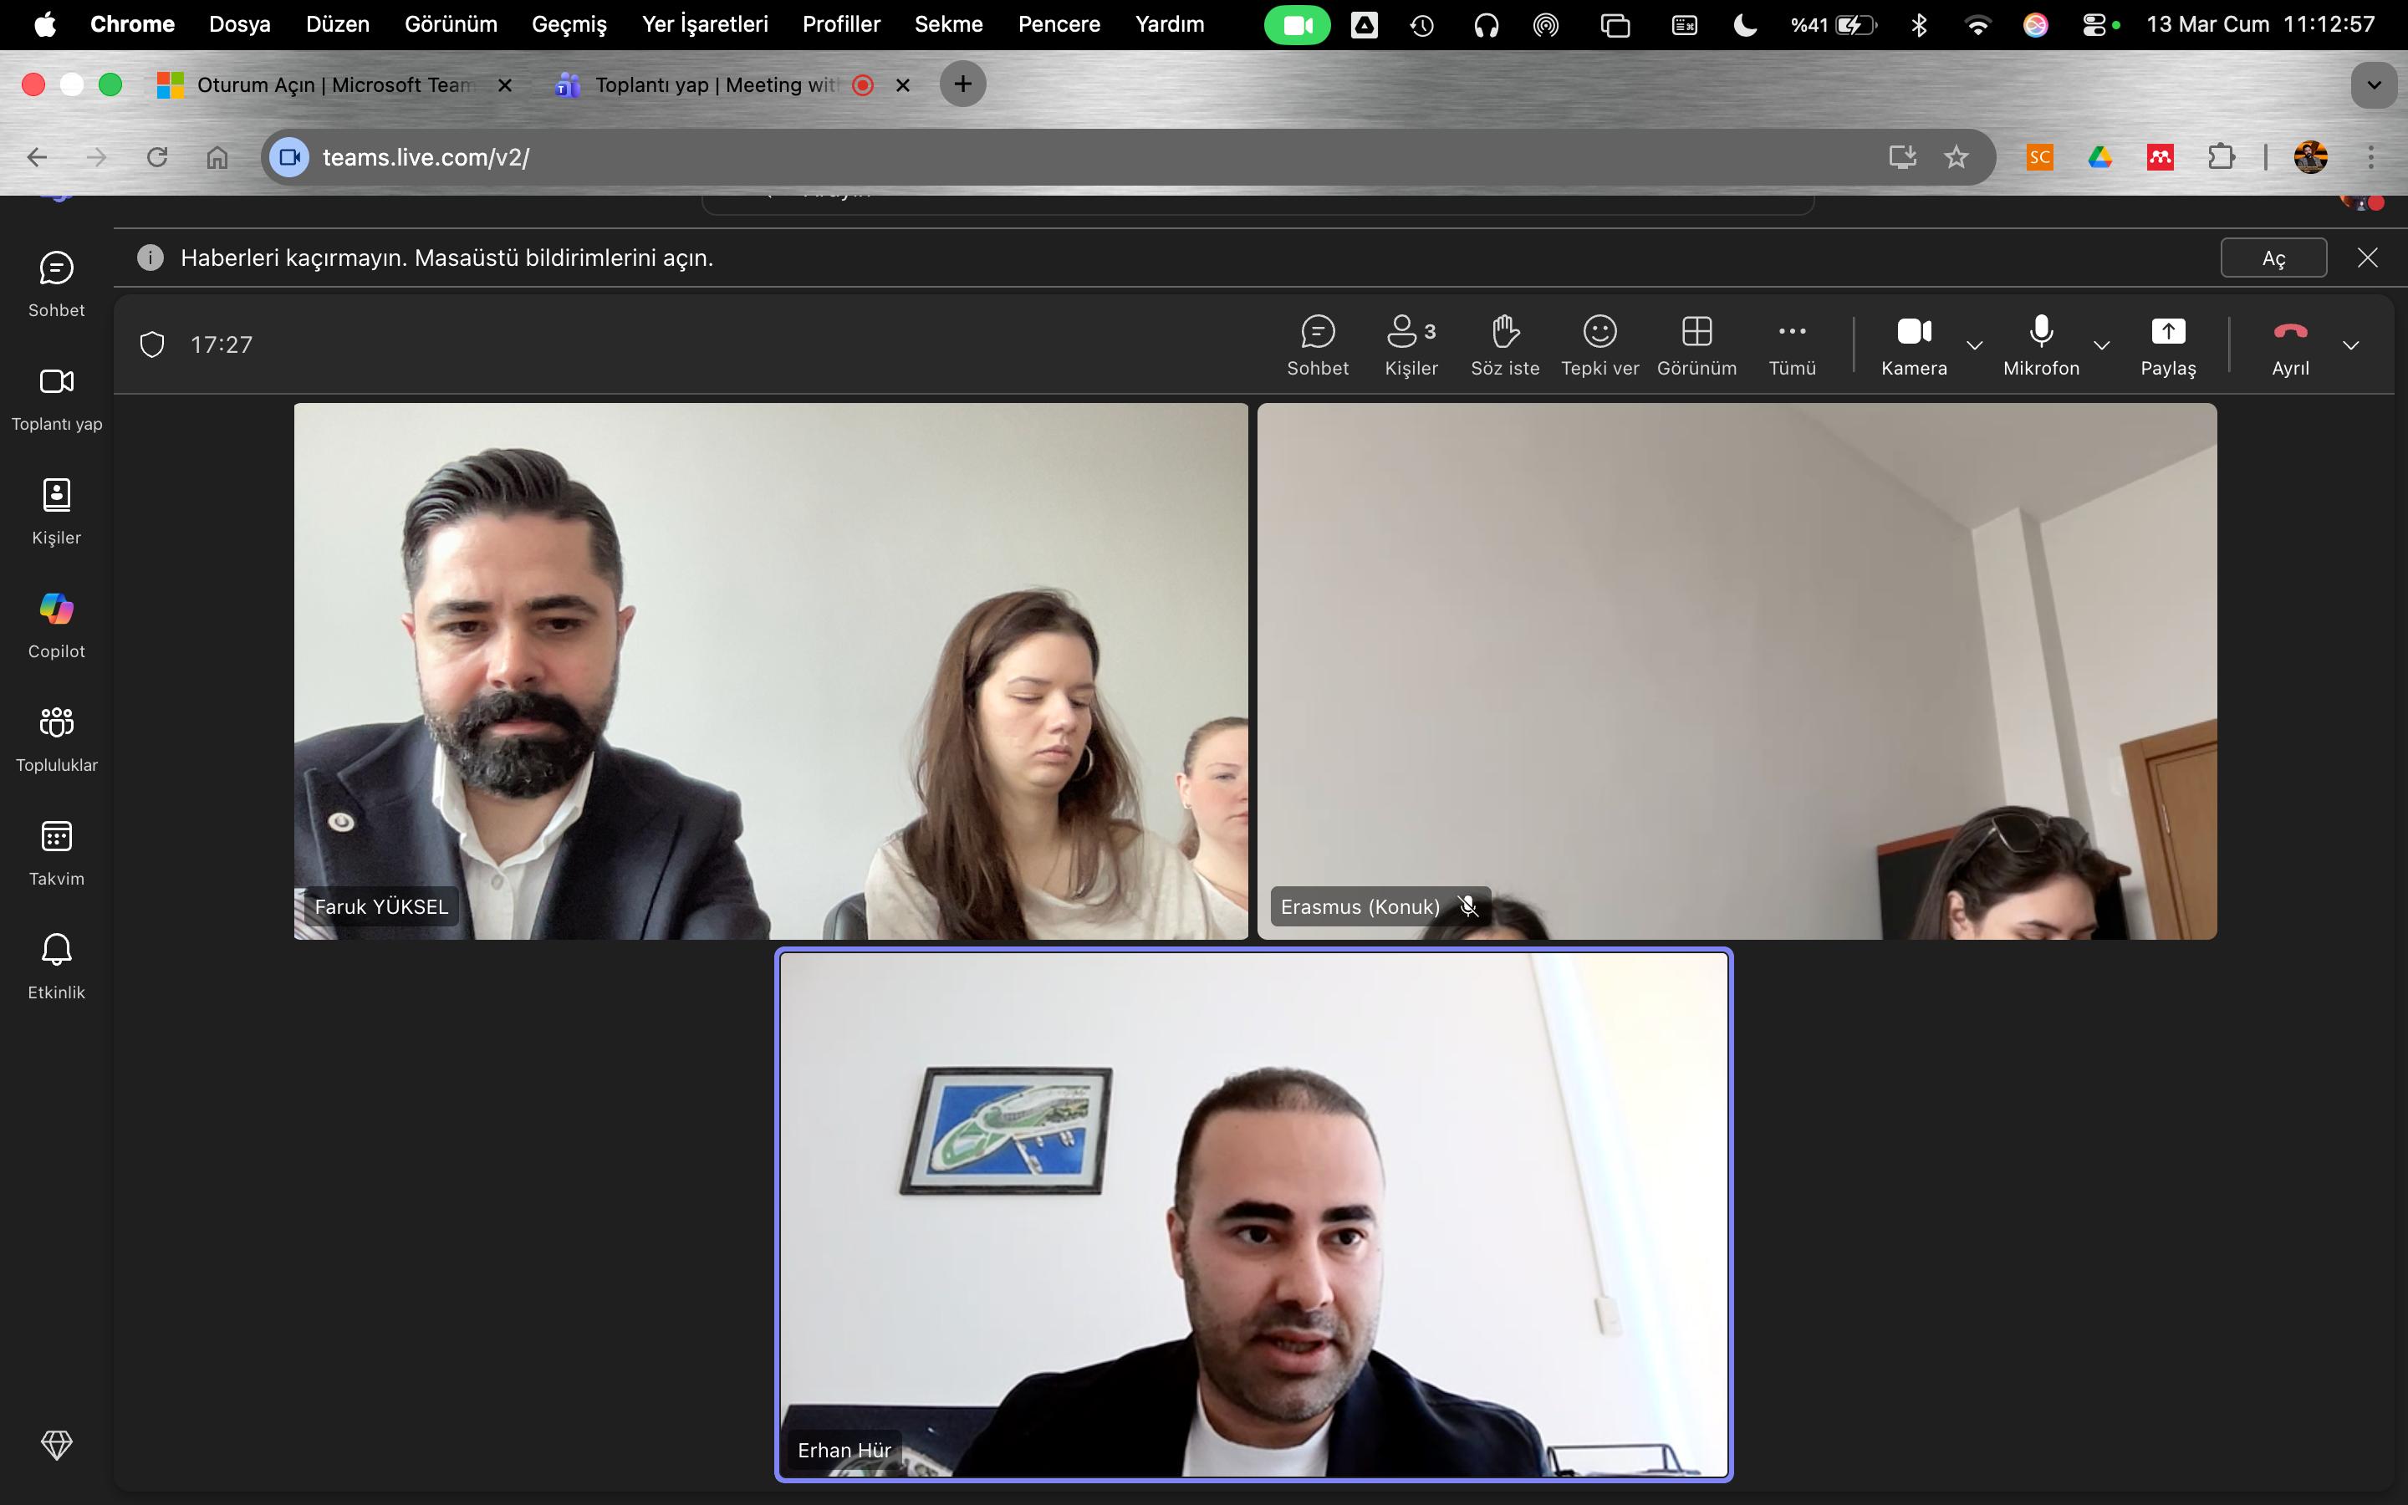Image resolution: width=2408 pixels, height=1505 pixels.
Task: Click Aç to enable desktop notifications
Action: (x=2273, y=259)
